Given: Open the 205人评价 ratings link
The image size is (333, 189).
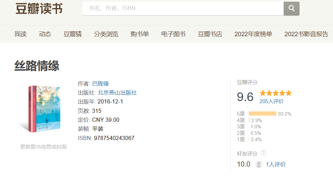Looking at the screenshot, I should [x=272, y=101].
